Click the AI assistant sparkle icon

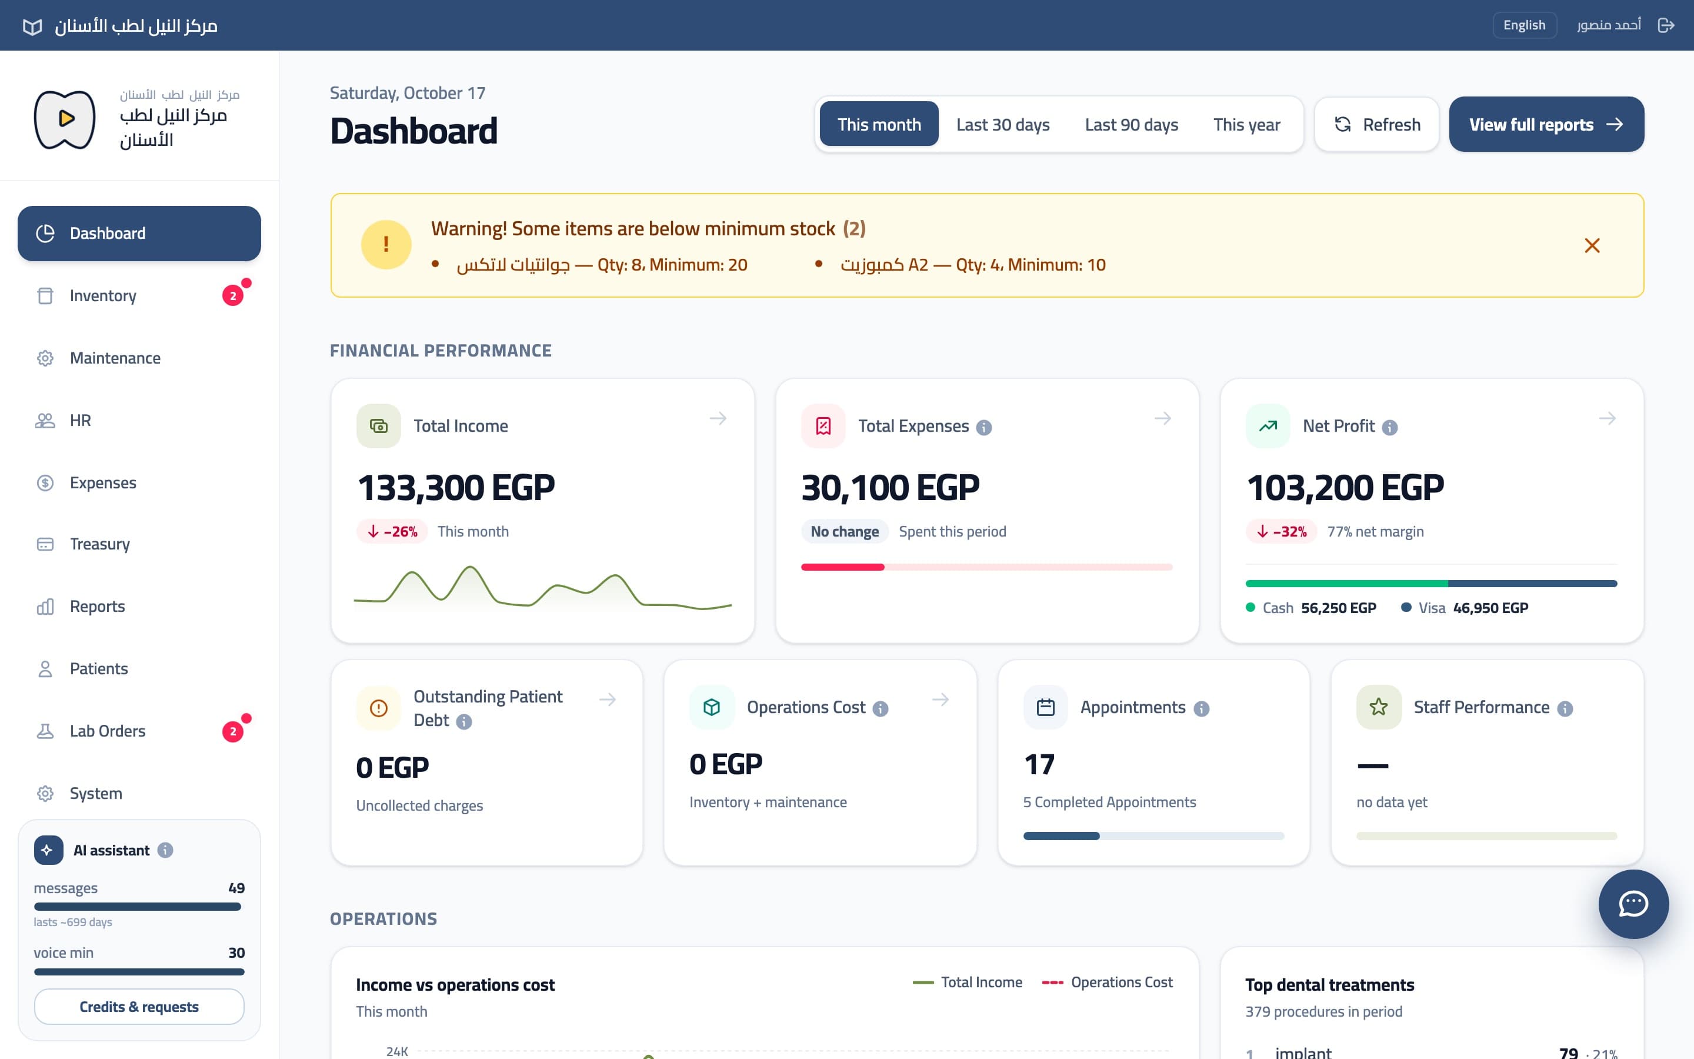coord(48,850)
